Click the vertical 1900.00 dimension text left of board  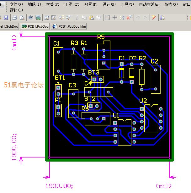point(14,147)
